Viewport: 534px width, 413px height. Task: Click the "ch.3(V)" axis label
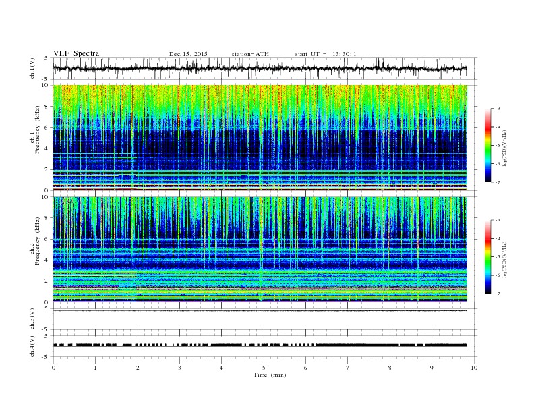coord(32,319)
